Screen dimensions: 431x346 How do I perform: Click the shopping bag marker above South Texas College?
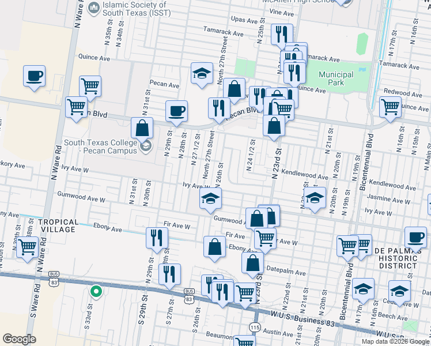[x=142, y=130]
